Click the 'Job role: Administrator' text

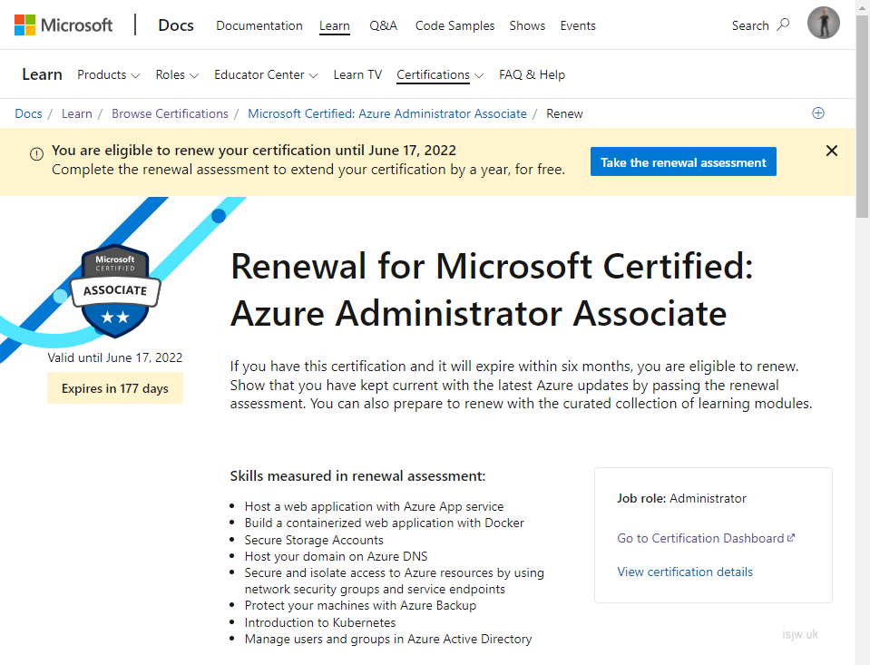coord(681,498)
